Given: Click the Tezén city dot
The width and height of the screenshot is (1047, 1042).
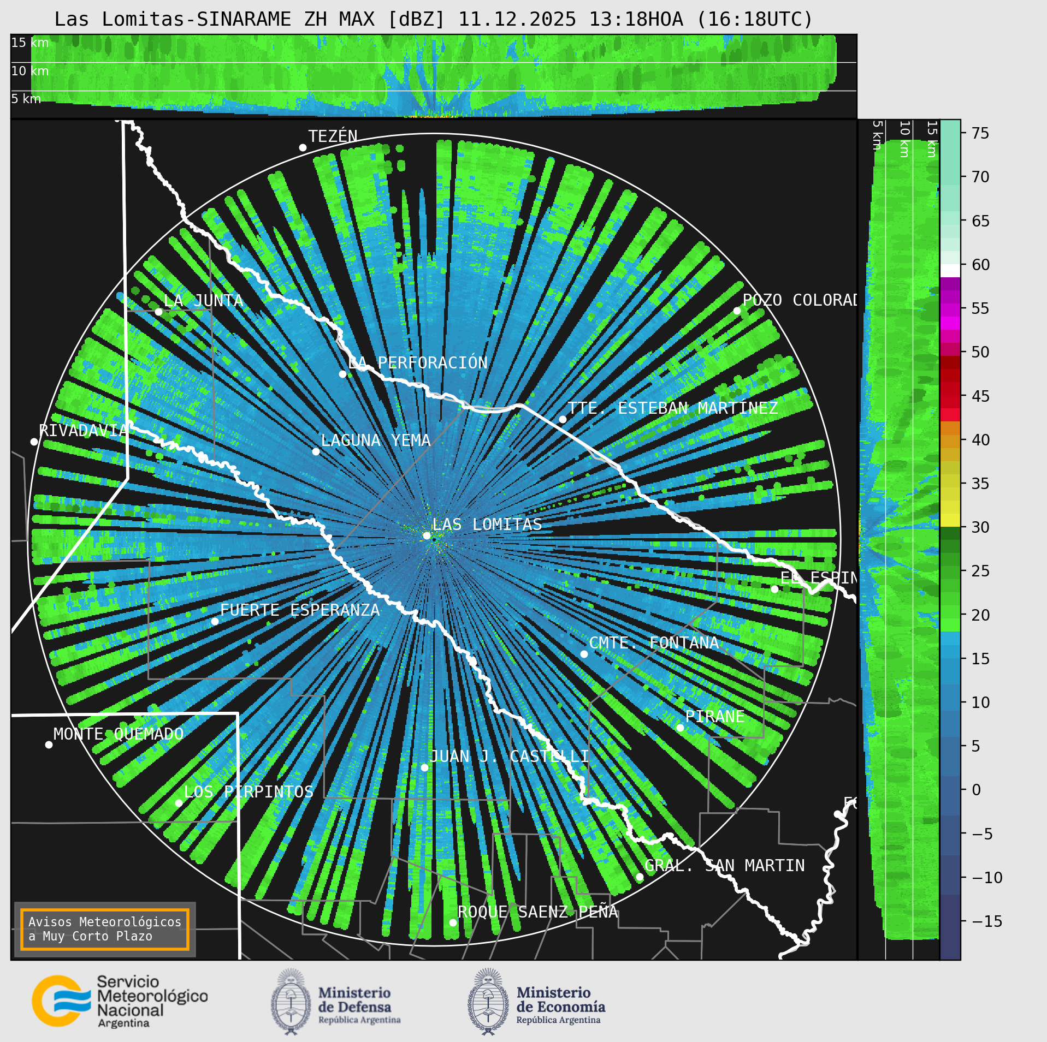Looking at the screenshot, I should tap(303, 148).
